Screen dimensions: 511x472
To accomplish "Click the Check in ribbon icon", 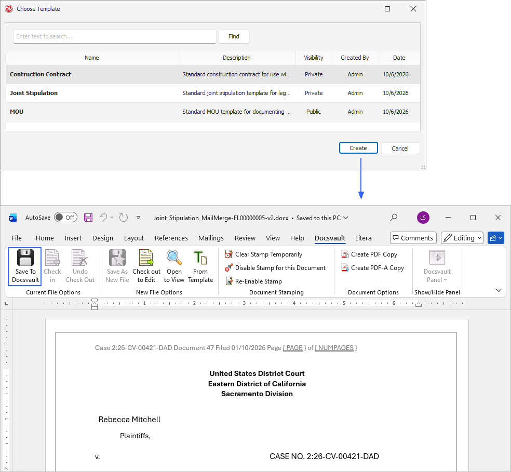I will tap(52, 258).
